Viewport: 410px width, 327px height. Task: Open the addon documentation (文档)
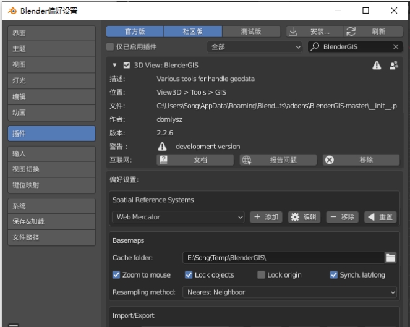pyautogui.click(x=195, y=160)
